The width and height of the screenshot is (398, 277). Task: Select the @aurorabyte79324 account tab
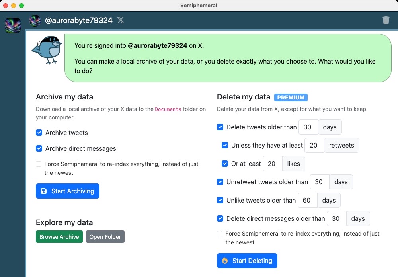pos(79,21)
